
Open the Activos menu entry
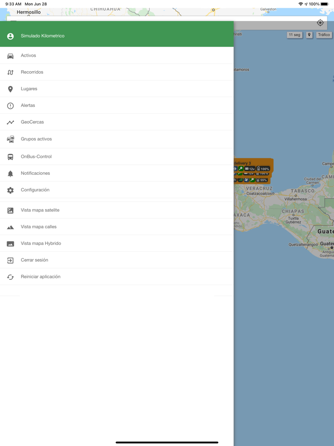click(117, 55)
